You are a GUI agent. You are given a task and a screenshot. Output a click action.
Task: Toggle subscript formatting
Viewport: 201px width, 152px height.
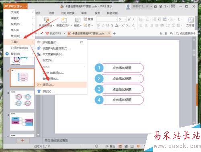click(x=128, y=25)
